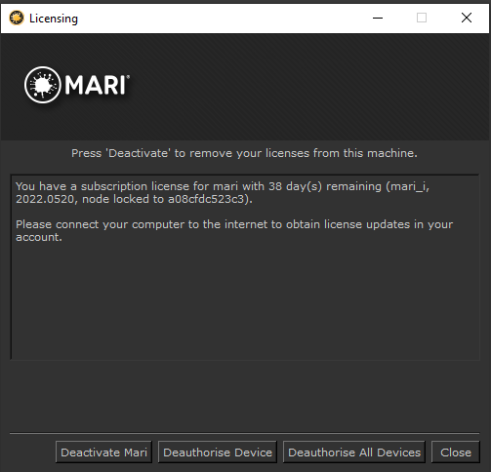Maximize the Licensing window
This screenshot has width=491, height=472.
pyautogui.click(x=422, y=18)
